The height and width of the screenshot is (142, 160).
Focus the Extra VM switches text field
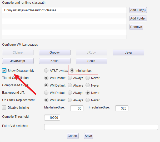(101, 127)
